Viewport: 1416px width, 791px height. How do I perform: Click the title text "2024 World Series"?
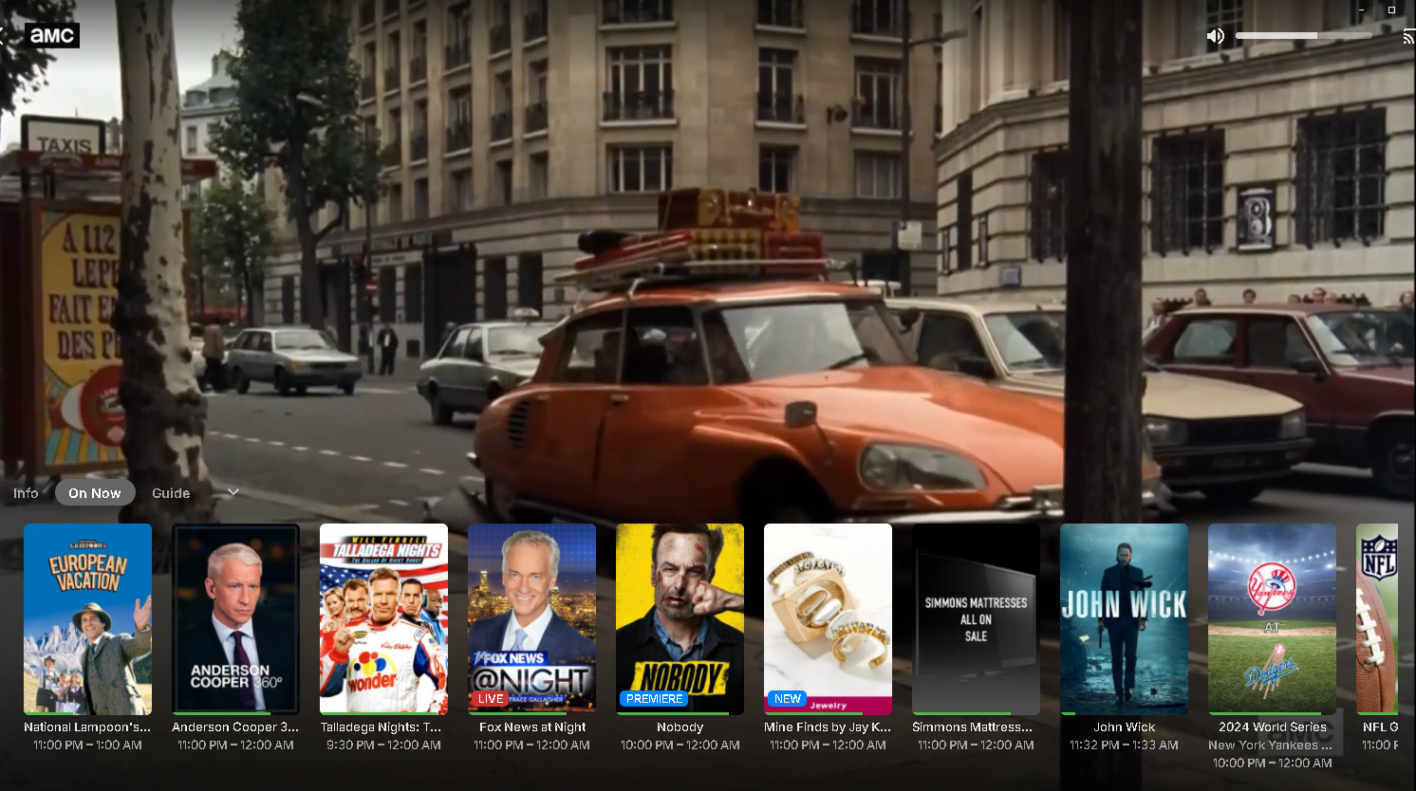(x=1273, y=727)
